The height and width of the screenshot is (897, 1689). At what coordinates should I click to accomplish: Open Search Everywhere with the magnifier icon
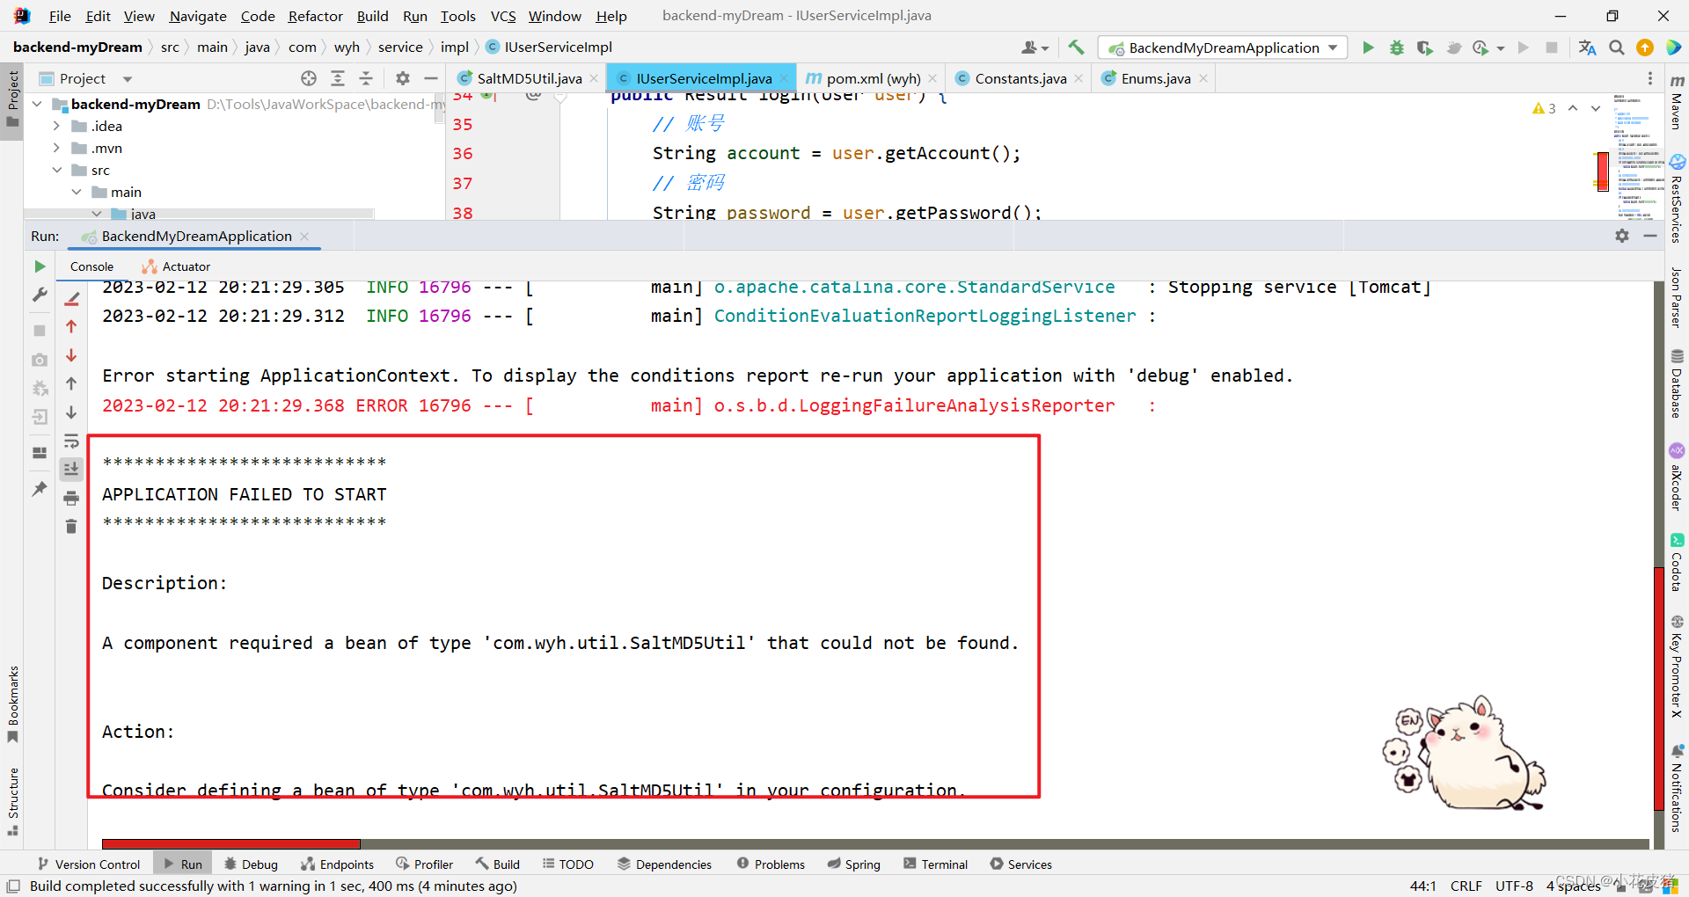coord(1616,47)
